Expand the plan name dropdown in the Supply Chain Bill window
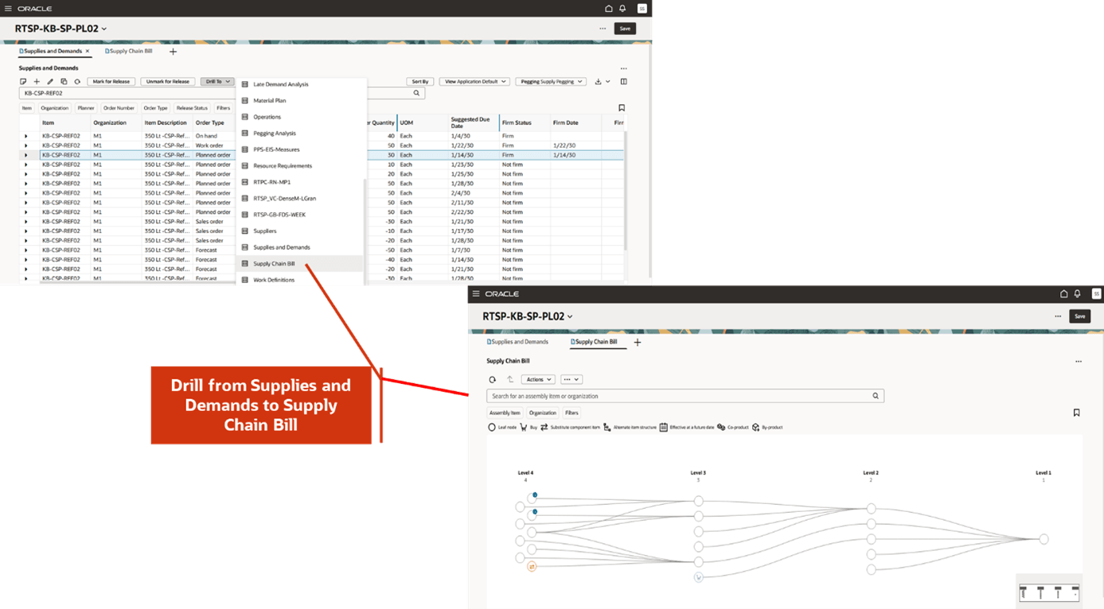 (570, 316)
